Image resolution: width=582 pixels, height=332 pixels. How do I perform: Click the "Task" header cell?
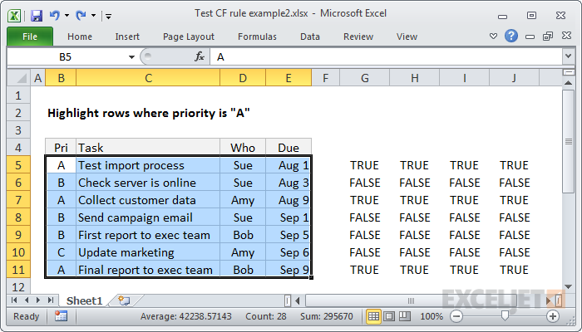click(148, 148)
